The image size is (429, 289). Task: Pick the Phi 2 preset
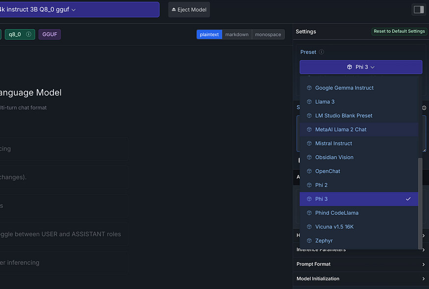359,185
